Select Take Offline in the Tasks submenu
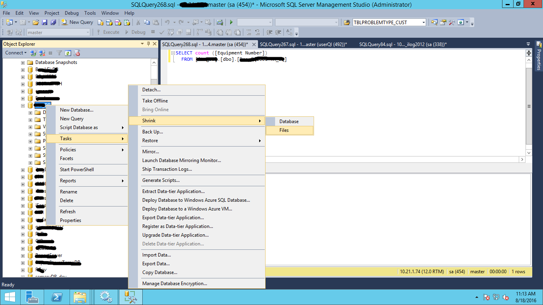 click(x=197, y=101)
